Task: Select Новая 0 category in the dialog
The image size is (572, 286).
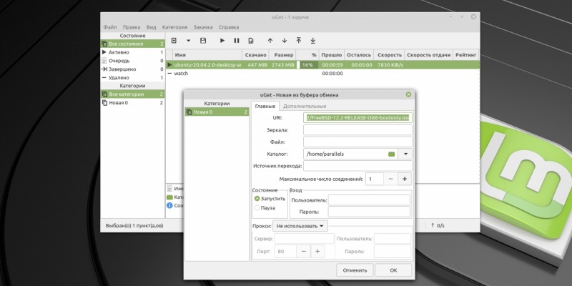Action: 217,112
